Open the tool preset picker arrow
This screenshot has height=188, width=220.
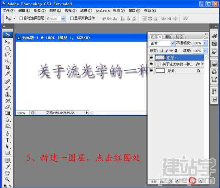point(14,18)
